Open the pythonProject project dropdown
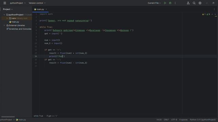This screenshot has height=122, width=218. 18,3
